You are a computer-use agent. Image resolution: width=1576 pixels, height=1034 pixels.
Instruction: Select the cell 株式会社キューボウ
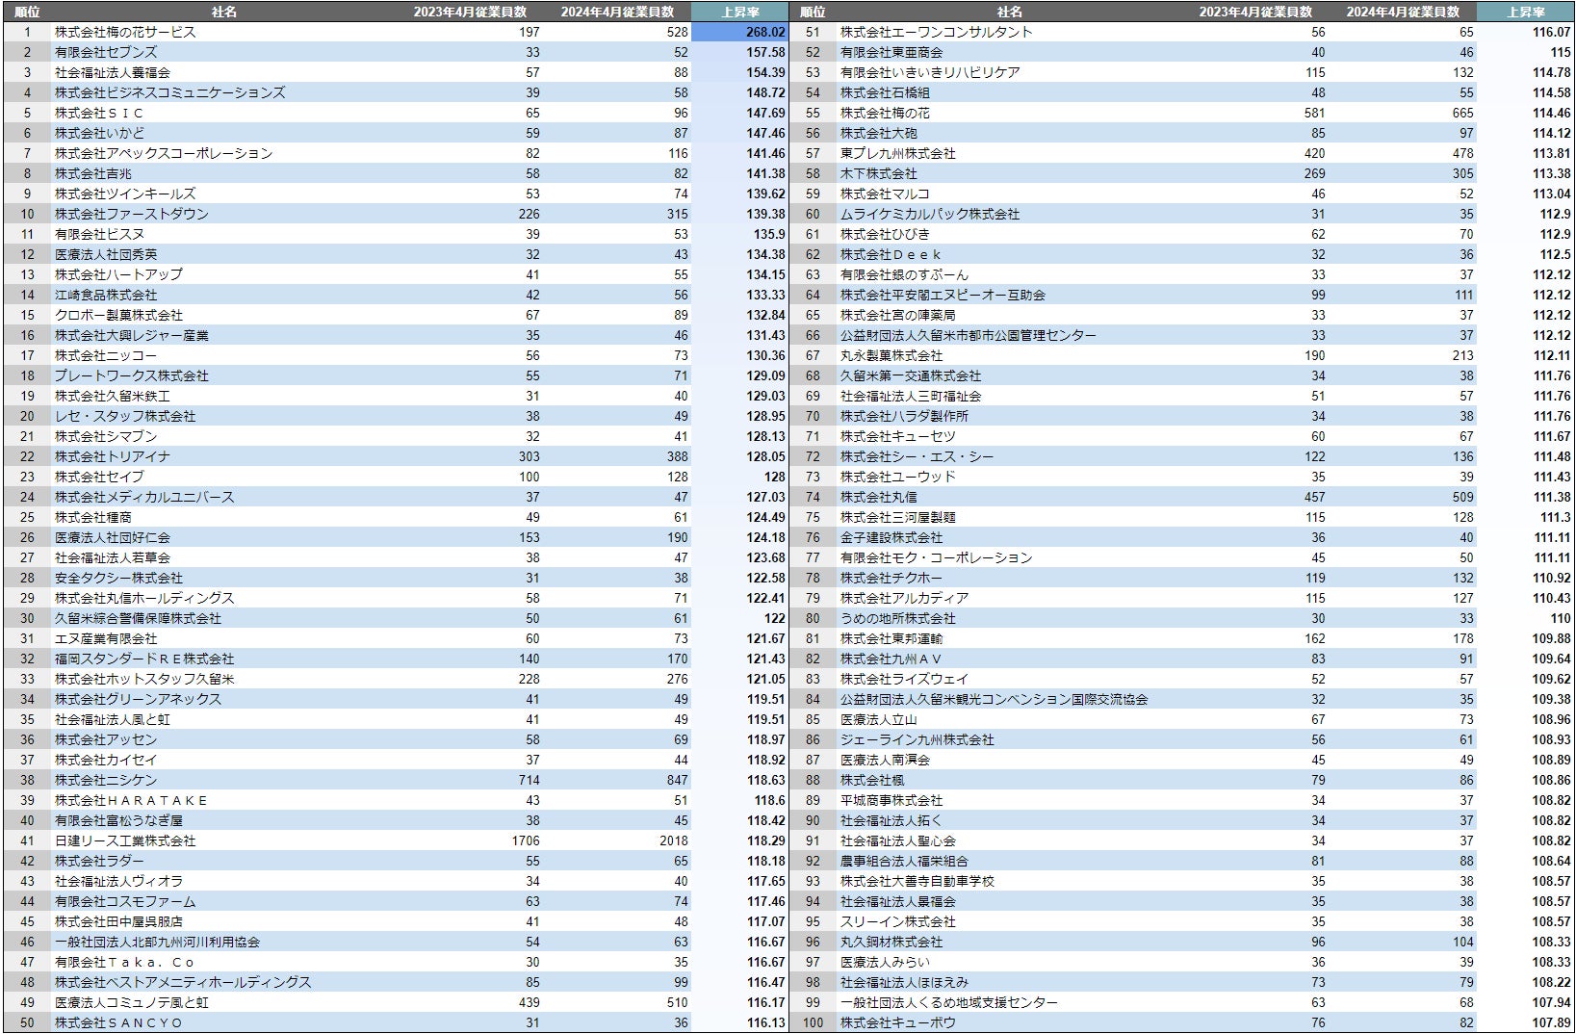(x=898, y=1022)
